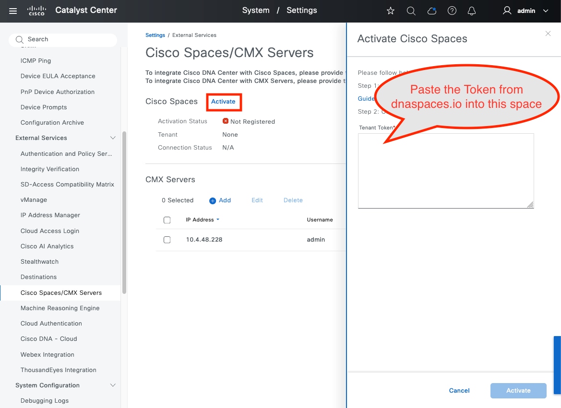Click the admin username cell
The image size is (561, 408).
(x=316, y=240)
